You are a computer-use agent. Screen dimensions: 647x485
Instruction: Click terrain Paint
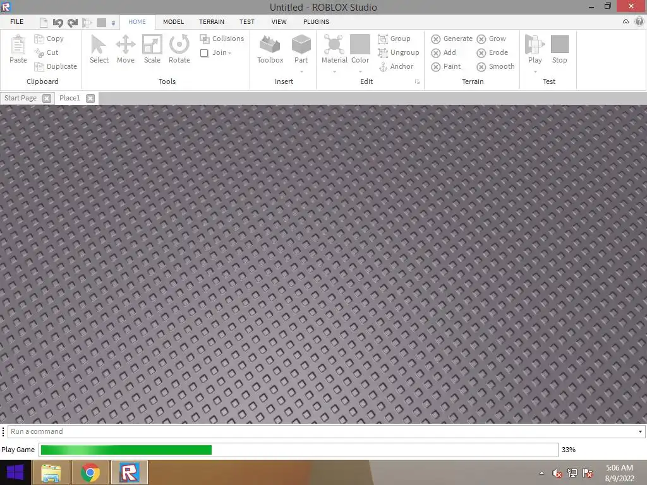point(446,66)
